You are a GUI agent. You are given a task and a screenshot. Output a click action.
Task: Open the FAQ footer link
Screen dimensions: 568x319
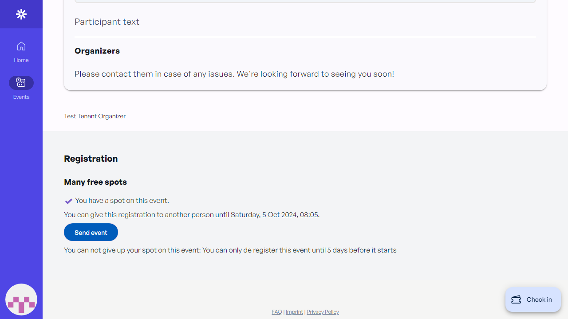point(276,312)
